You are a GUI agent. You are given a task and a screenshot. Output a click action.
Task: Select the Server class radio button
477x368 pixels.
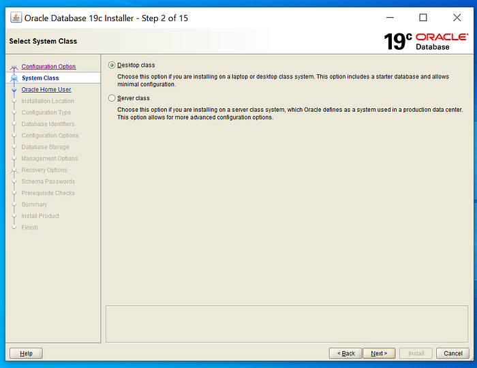coord(112,98)
